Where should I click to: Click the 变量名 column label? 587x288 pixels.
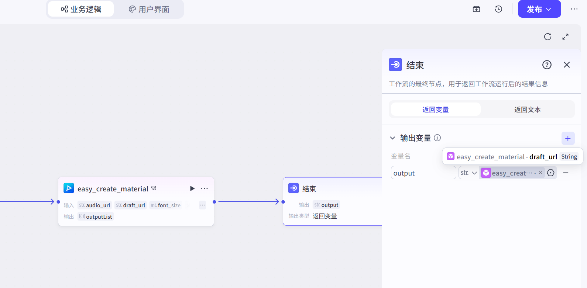click(x=401, y=156)
